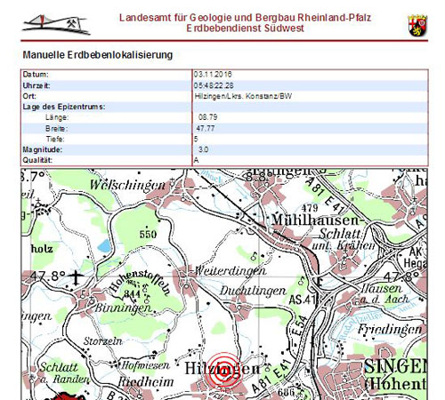This screenshot has height=400, width=445.
Task: Click the date value '03.11.2016'
Action: tap(213, 74)
